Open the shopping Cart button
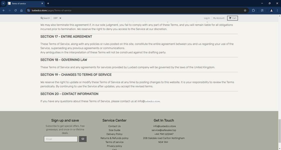281x150 pixels. coord(232,18)
